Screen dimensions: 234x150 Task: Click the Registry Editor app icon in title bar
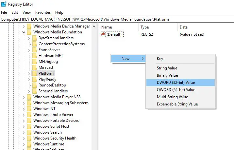click(x=3, y=5)
